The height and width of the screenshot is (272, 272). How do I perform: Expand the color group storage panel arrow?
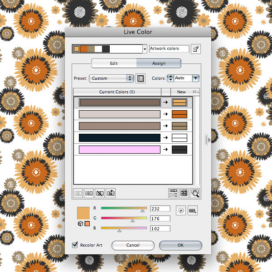(208, 140)
